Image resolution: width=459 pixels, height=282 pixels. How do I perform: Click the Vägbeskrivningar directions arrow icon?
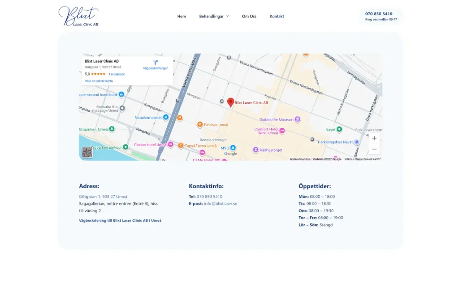(x=156, y=63)
